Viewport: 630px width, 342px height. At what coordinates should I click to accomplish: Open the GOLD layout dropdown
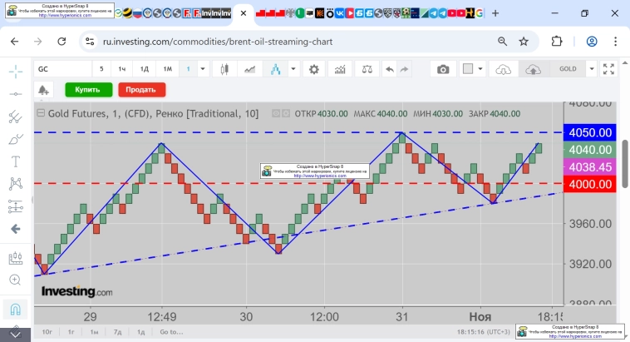(x=591, y=69)
